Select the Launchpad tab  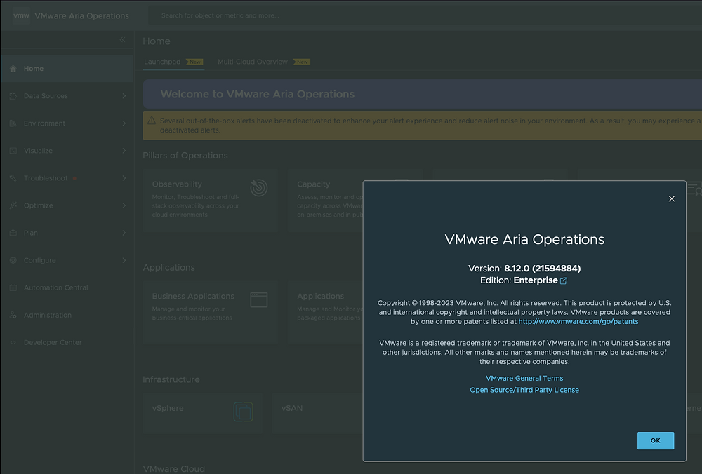[x=162, y=62]
